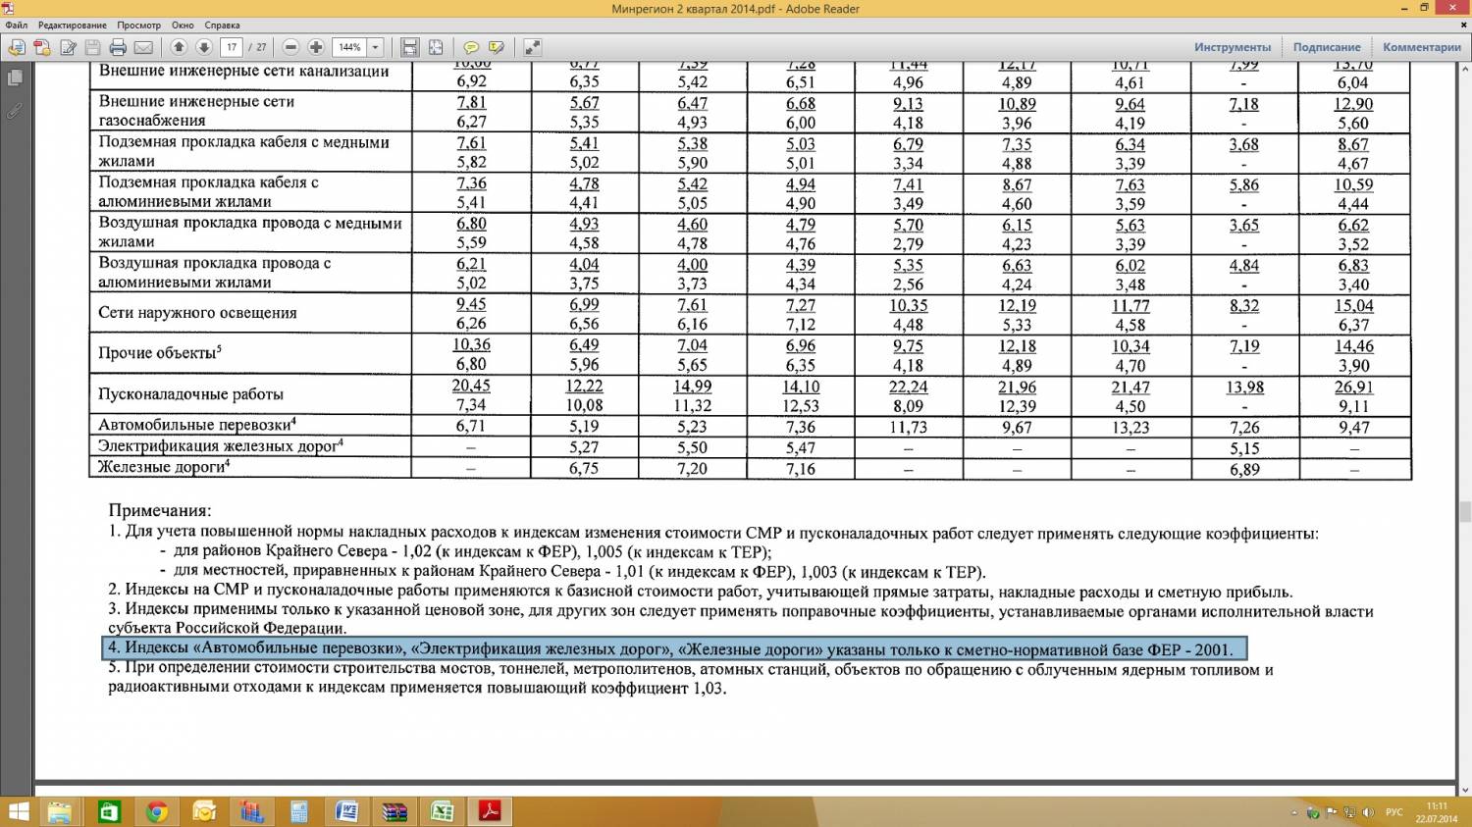Open the Подписание panel

click(1327, 47)
